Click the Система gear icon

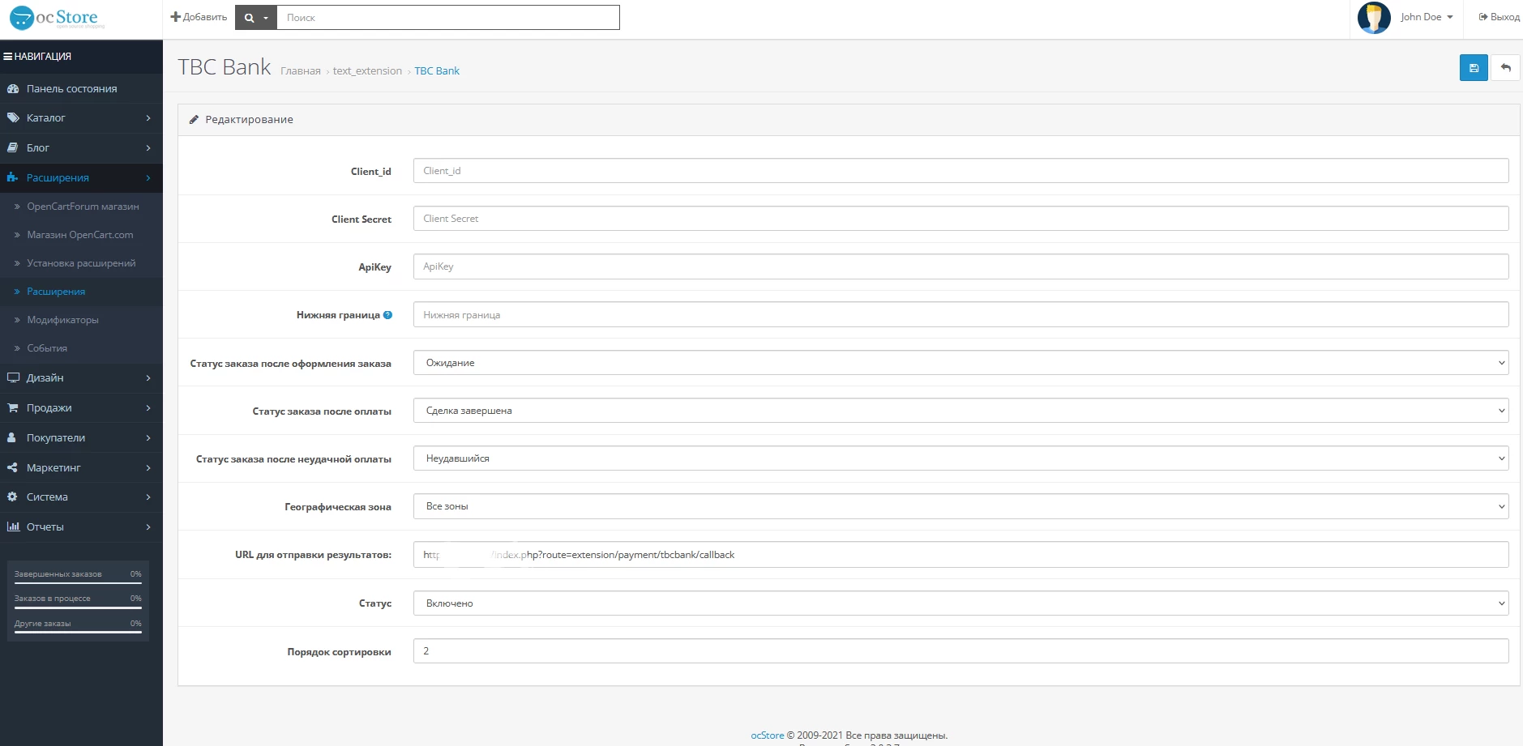12,497
